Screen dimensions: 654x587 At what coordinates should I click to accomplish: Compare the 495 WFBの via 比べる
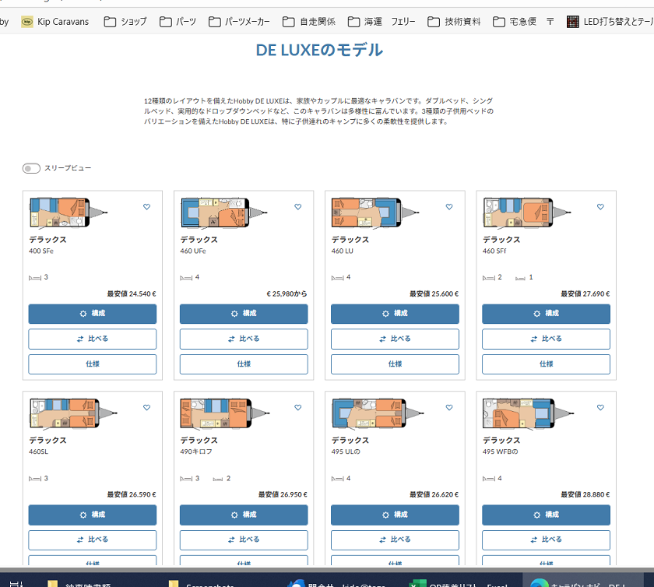(547, 540)
